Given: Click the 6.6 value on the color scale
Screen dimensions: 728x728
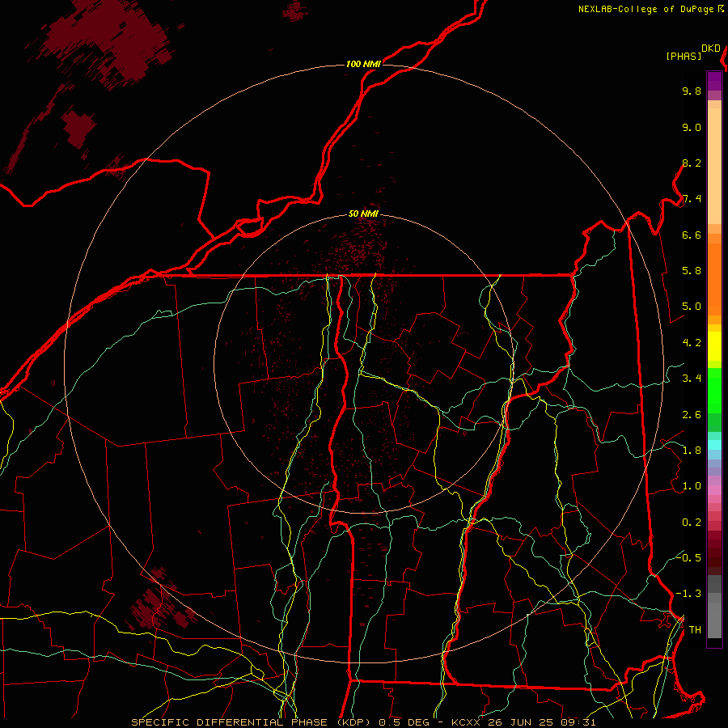Looking at the screenshot, I should [x=692, y=235].
